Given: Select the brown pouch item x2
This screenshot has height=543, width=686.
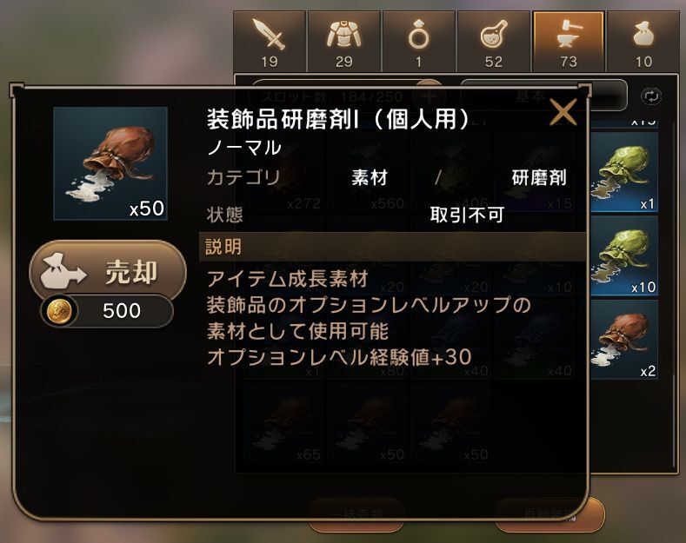Looking at the screenshot, I should [624, 340].
